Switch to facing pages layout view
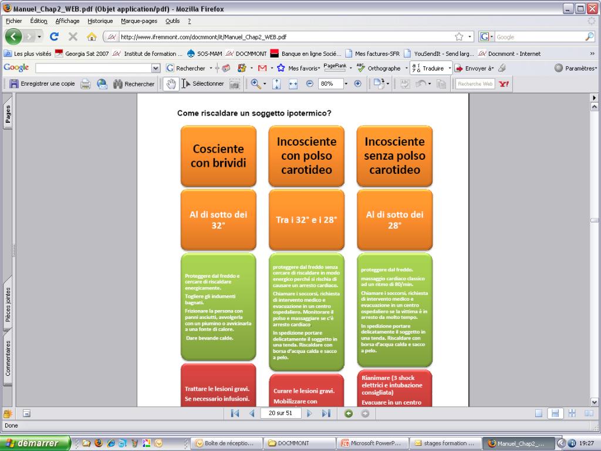601x451 pixels. point(589,413)
